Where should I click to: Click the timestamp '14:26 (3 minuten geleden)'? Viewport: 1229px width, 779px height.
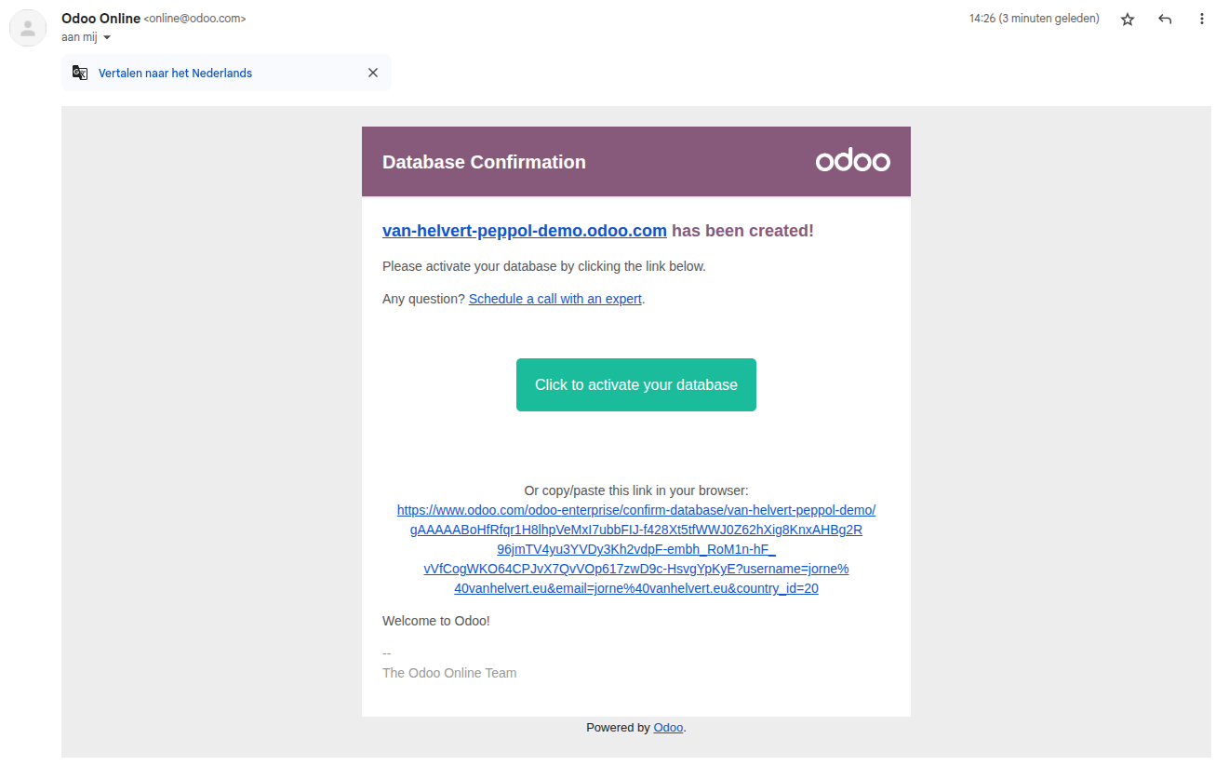[1034, 19]
